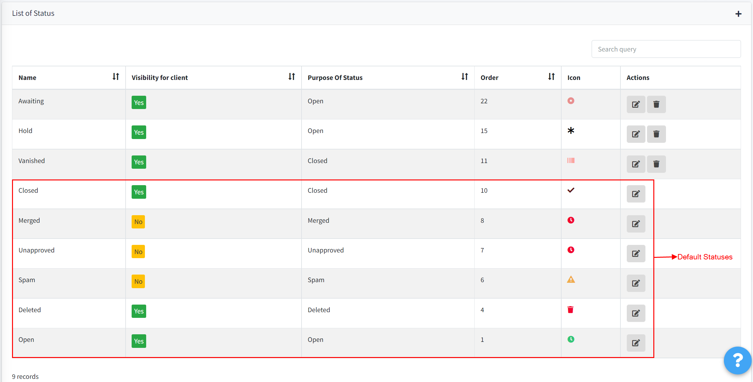Edit the Deleted status
753x382 pixels.
click(636, 313)
